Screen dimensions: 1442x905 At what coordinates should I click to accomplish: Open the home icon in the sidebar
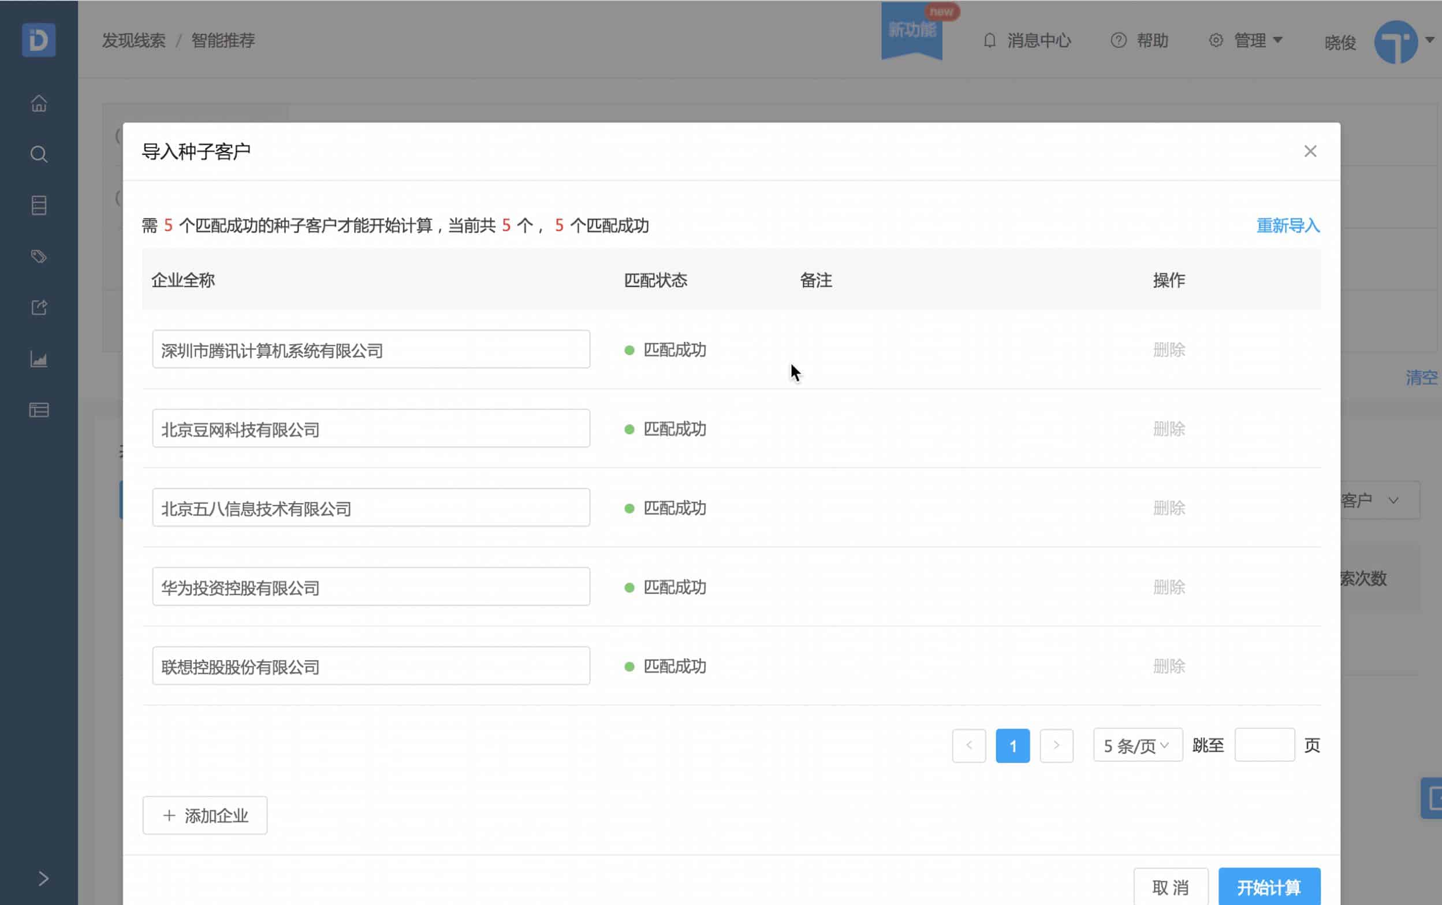39,103
